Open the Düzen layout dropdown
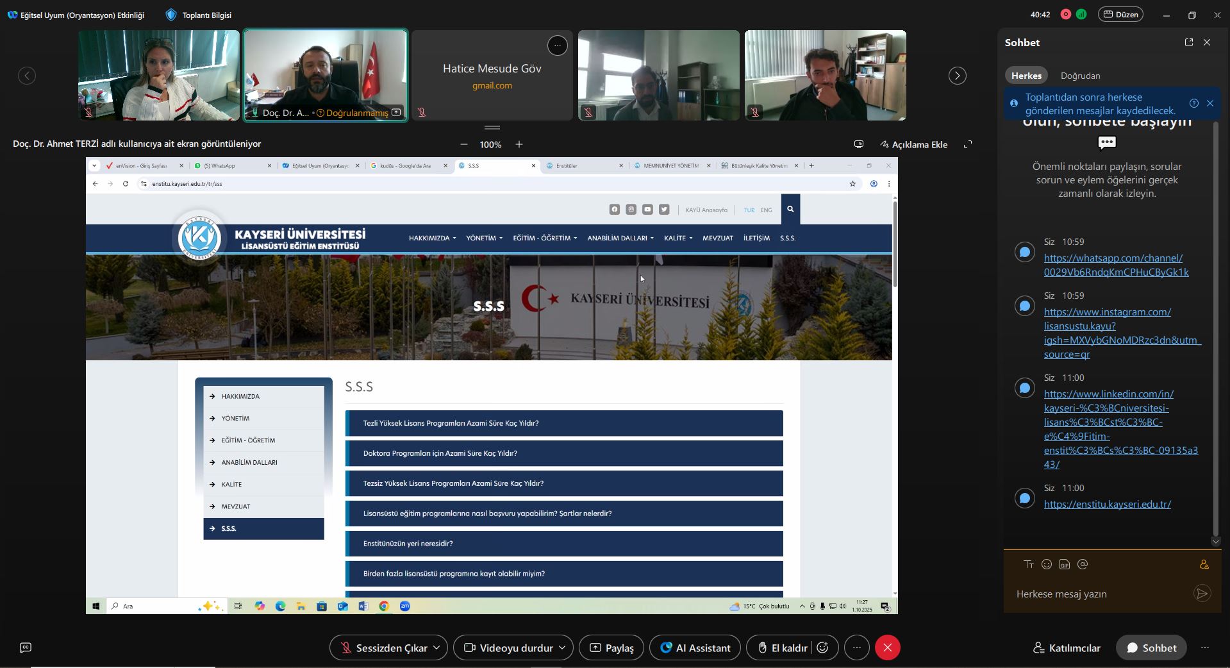 (1121, 14)
